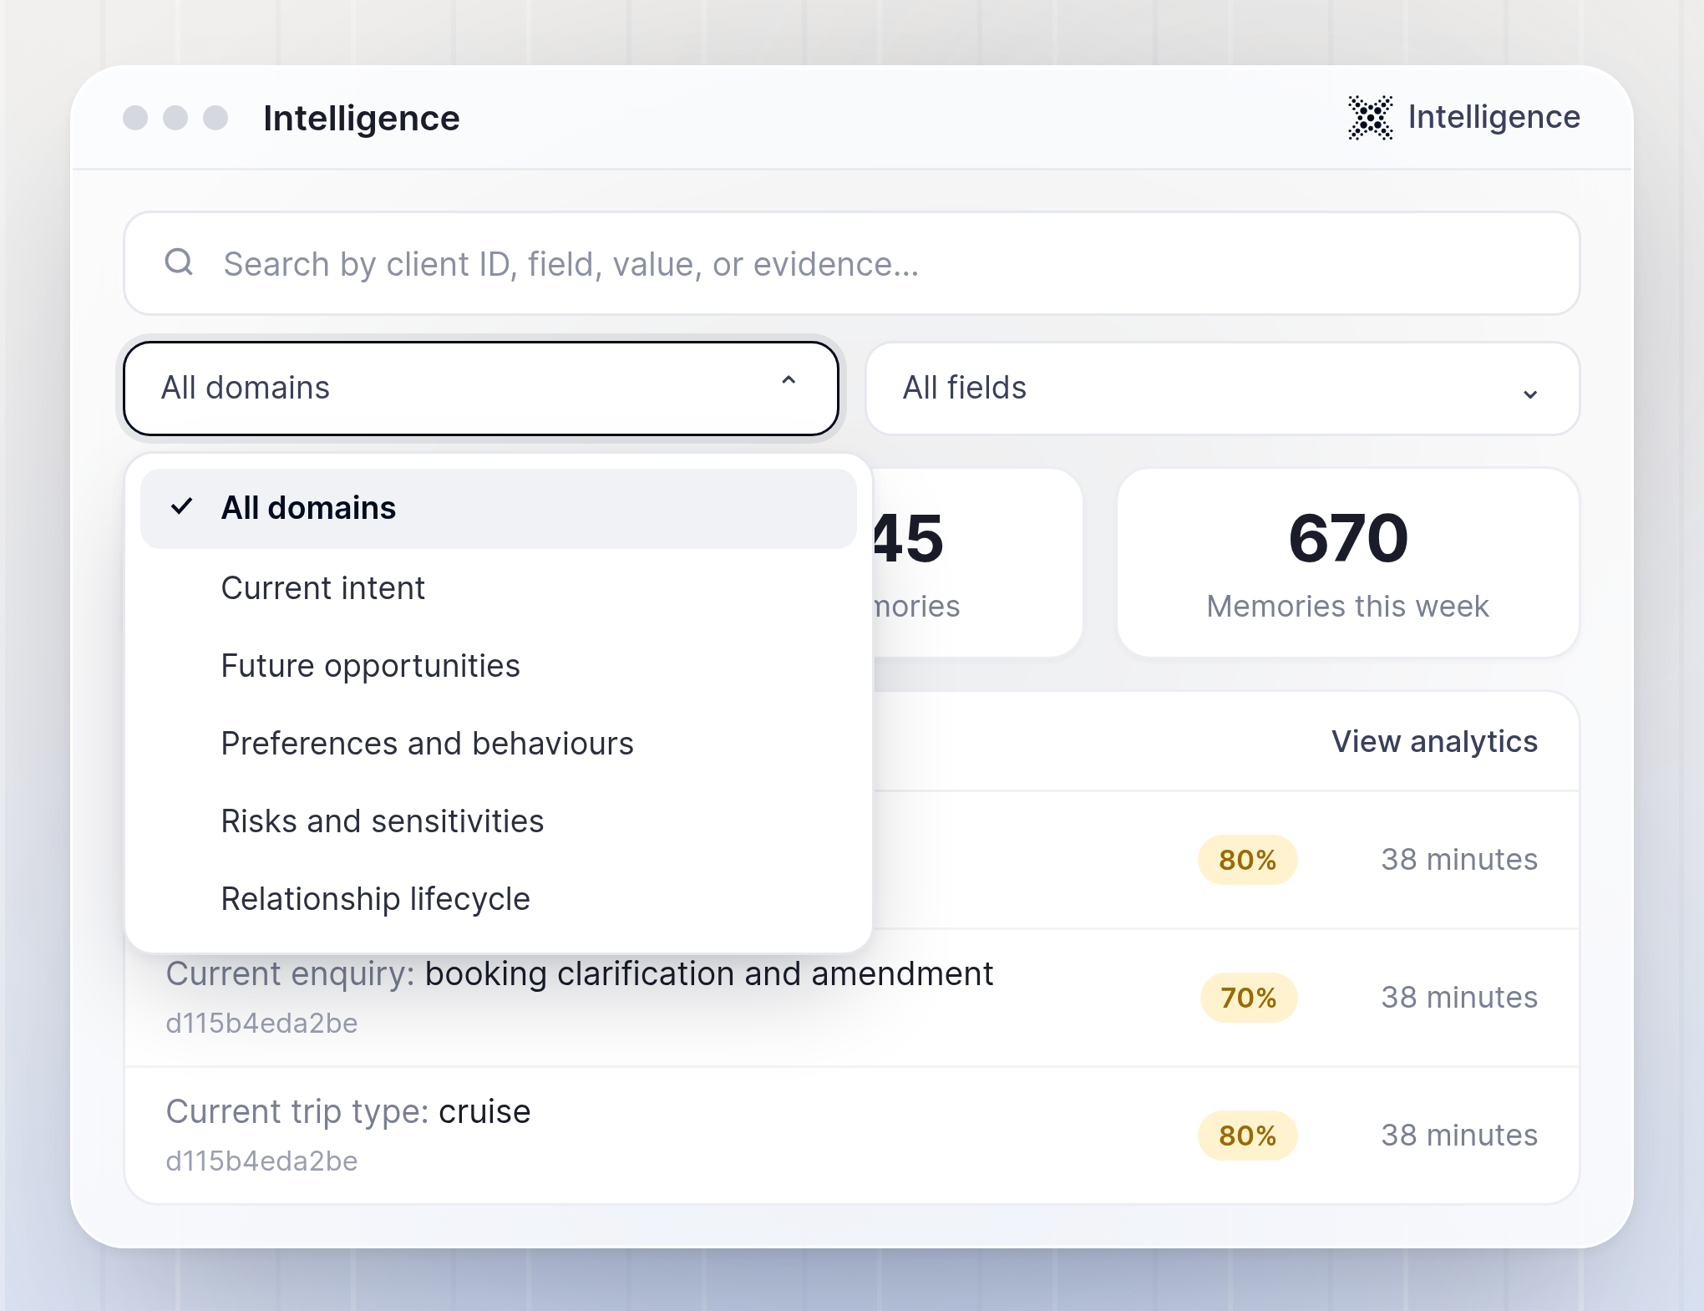The image size is (1704, 1311).
Task: Open Current enquiry booking clarification row
Action: coord(851,998)
